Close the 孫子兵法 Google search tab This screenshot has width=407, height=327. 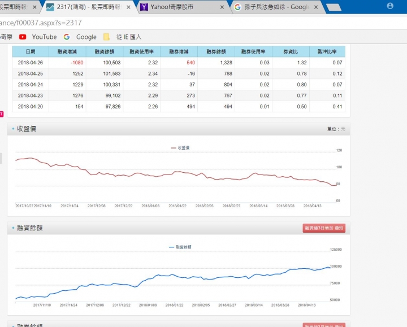315,7
